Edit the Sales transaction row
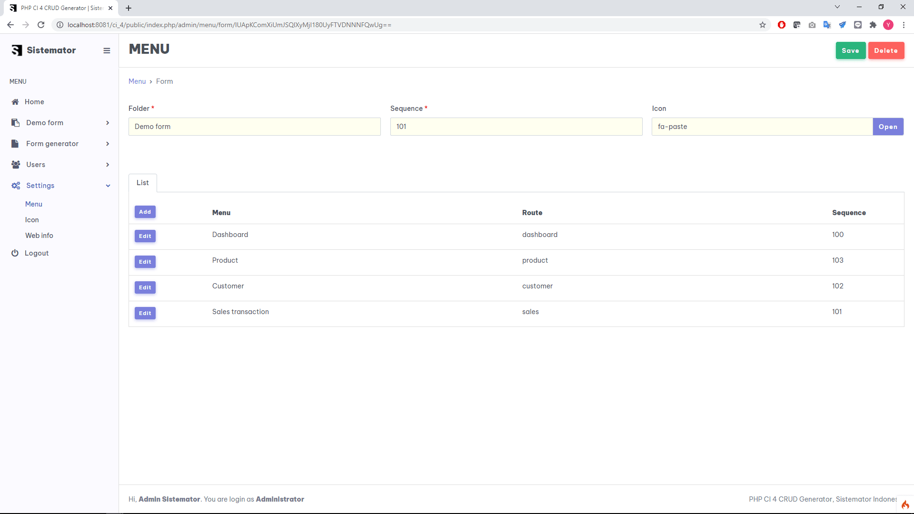 (145, 313)
